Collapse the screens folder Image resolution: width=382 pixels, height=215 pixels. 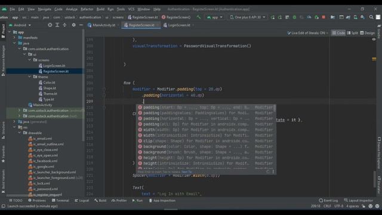coord(30,60)
